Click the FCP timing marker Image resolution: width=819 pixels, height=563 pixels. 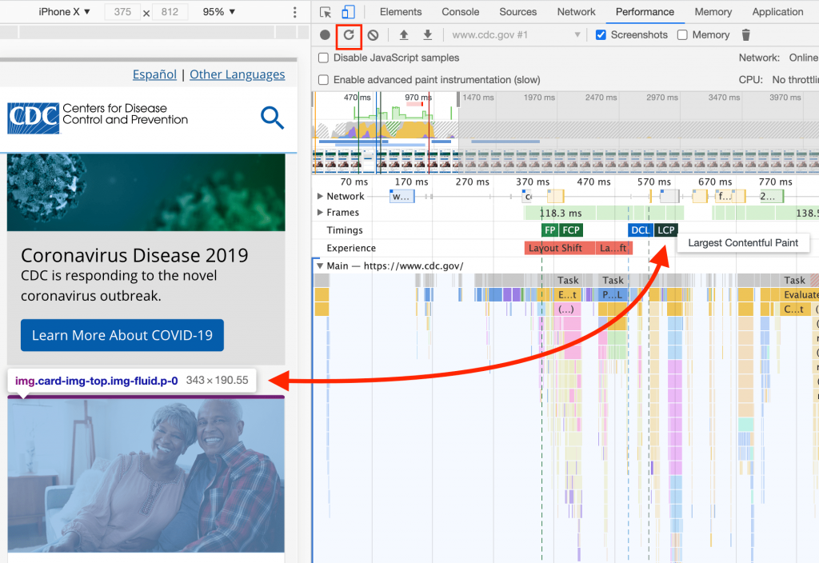pos(570,230)
